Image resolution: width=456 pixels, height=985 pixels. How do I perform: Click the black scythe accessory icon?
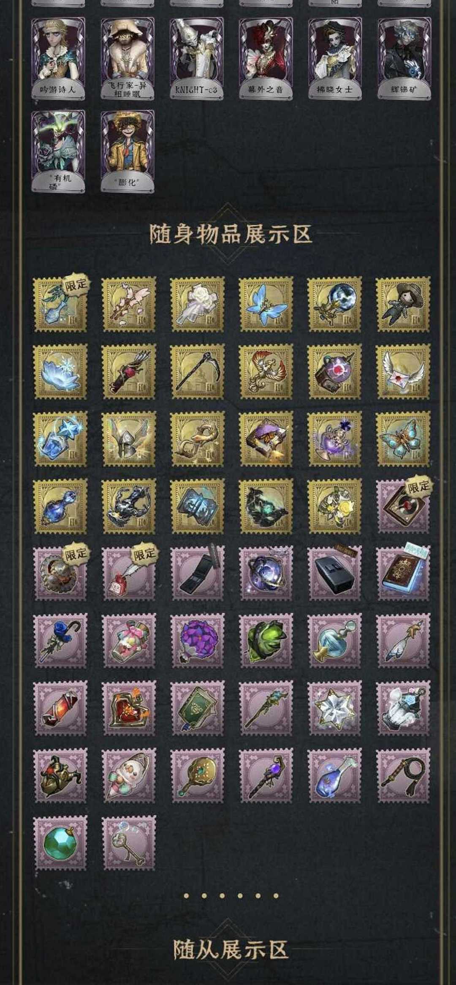click(197, 371)
